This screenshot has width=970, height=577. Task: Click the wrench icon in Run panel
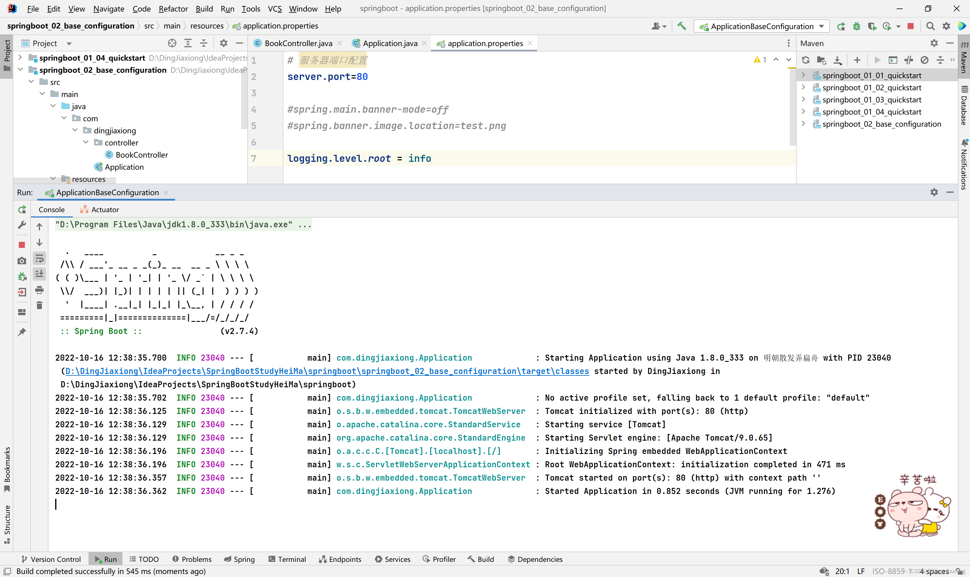22,225
